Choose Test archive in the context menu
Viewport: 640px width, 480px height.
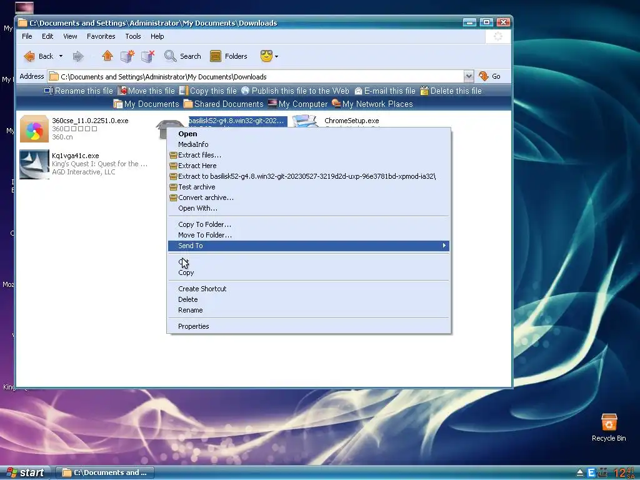click(309, 187)
